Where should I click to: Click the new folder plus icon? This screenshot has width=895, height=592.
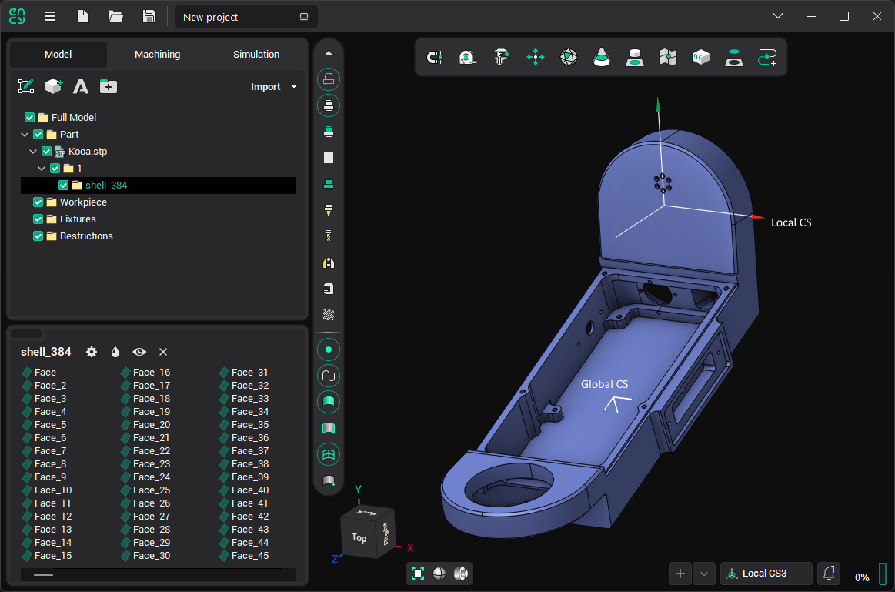[x=109, y=87]
